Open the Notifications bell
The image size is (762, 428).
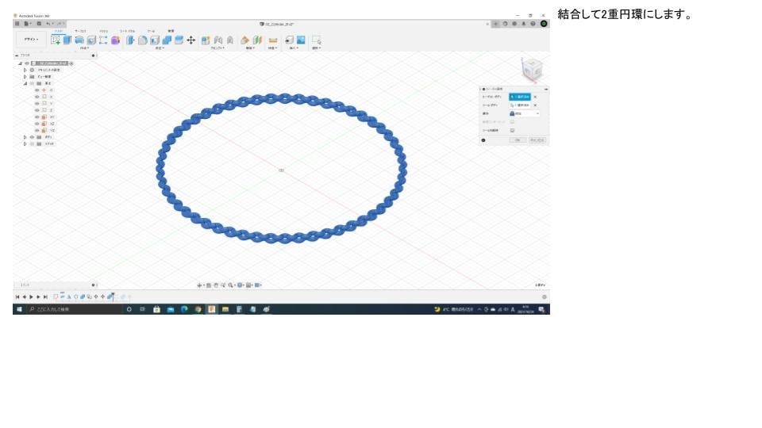[x=523, y=24]
